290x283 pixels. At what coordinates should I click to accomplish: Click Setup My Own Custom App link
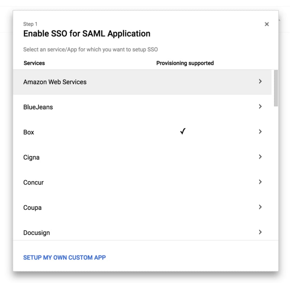click(65, 258)
